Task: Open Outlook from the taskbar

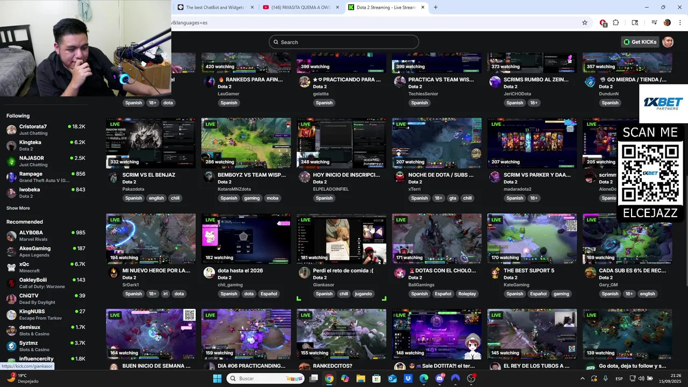Action: click(392, 378)
